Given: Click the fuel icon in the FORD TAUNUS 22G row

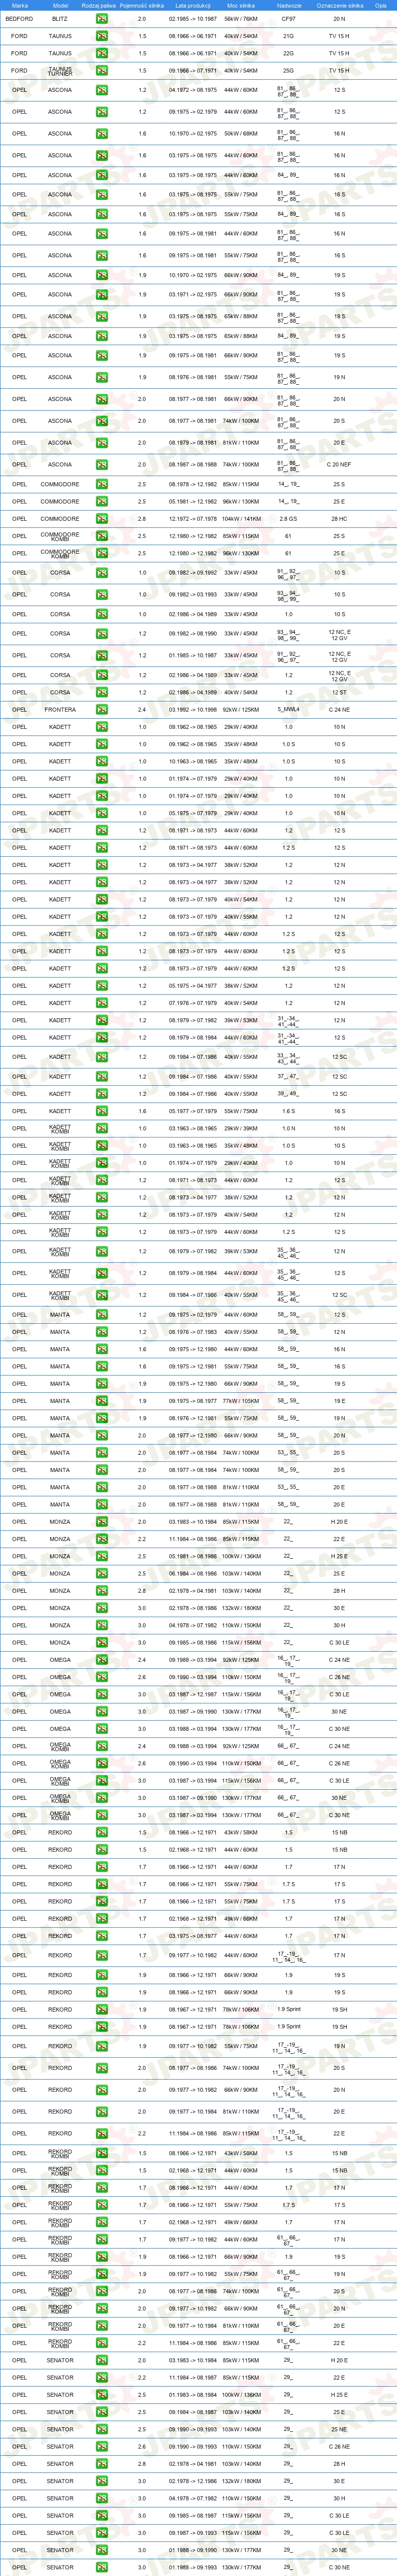Looking at the screenshot, I should point(102,53).
